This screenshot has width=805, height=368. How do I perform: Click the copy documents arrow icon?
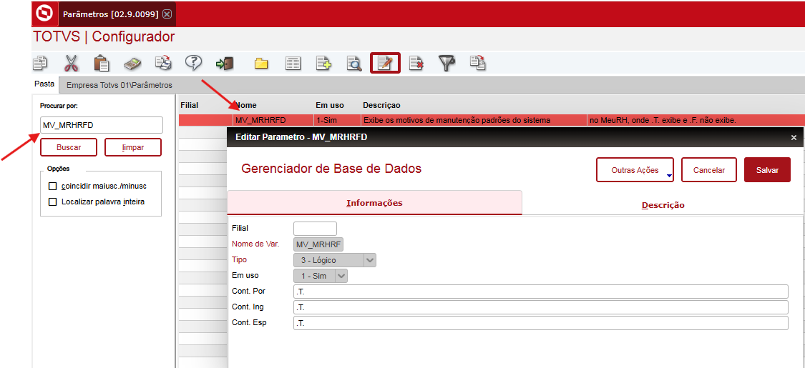(477, 64)
